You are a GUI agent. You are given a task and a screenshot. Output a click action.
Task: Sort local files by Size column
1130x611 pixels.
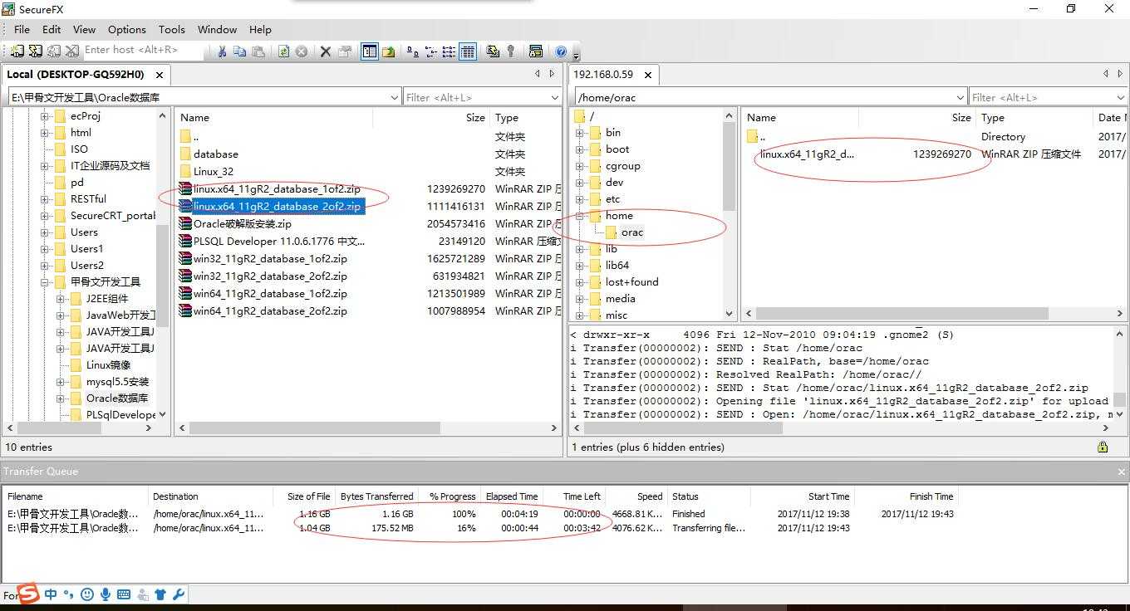(x=430, y=118)
